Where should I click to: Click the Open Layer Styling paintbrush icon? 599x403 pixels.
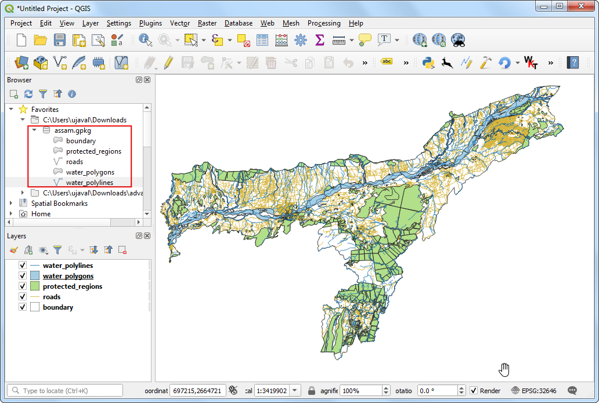pos(14,250)
